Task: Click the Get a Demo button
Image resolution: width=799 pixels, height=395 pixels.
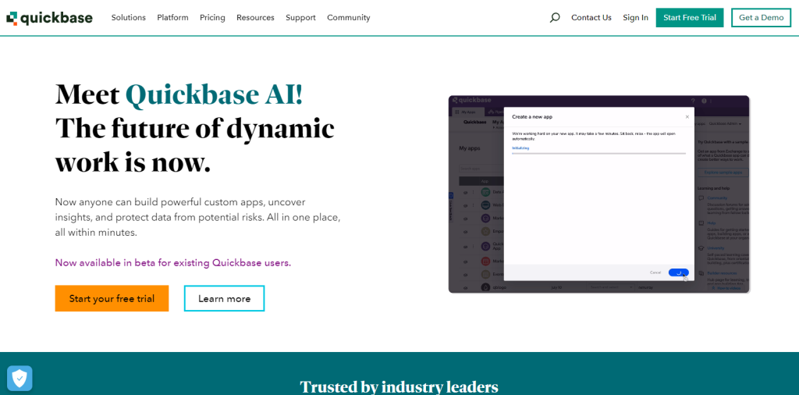Action: tap(762, 17)
